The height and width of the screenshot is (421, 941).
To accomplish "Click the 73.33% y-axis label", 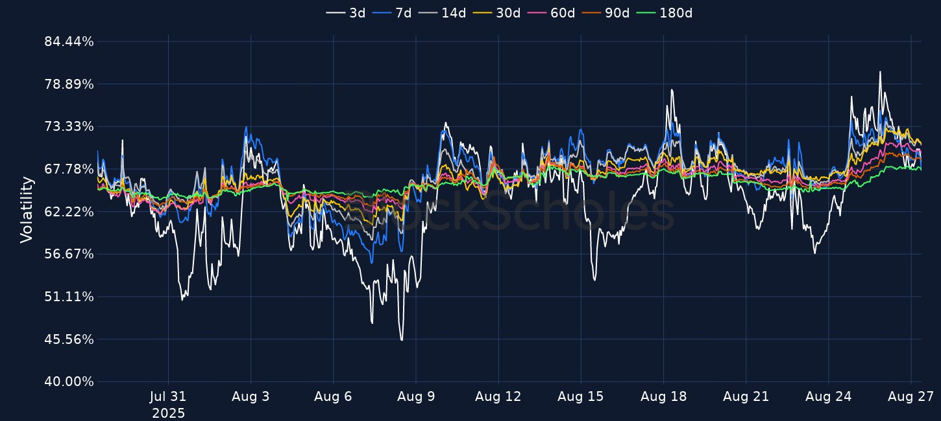I will point(69,127).
